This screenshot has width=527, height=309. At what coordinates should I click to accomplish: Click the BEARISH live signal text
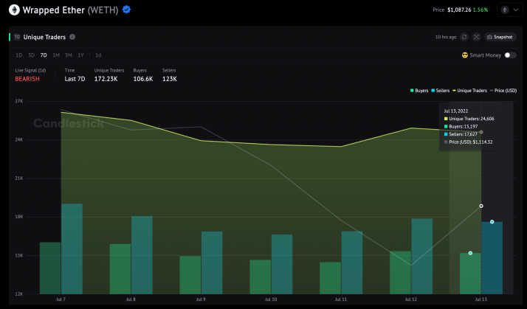[27, 79]
